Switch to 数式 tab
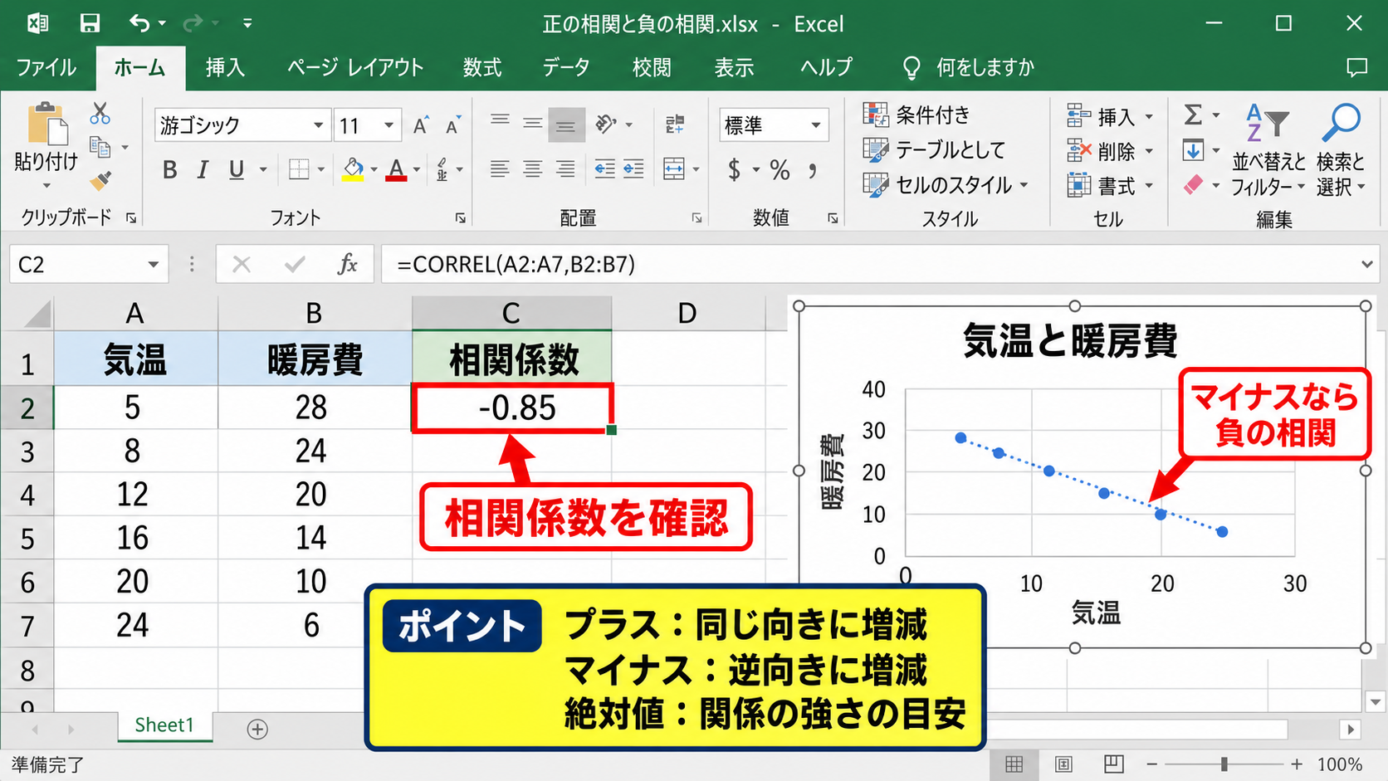The image size is (1388, 781). pos(482,67)
